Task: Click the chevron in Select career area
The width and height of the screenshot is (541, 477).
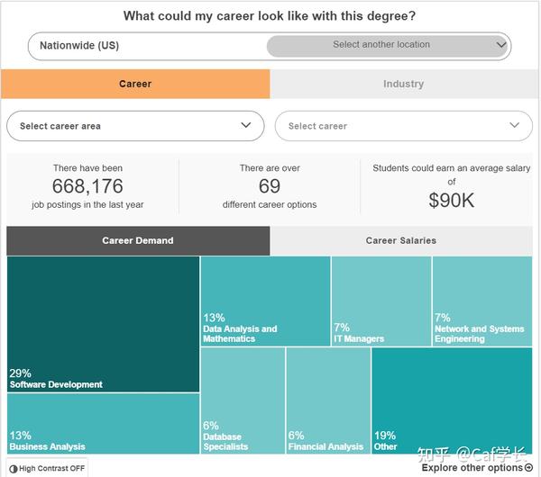Action: [x=246, y=125]
